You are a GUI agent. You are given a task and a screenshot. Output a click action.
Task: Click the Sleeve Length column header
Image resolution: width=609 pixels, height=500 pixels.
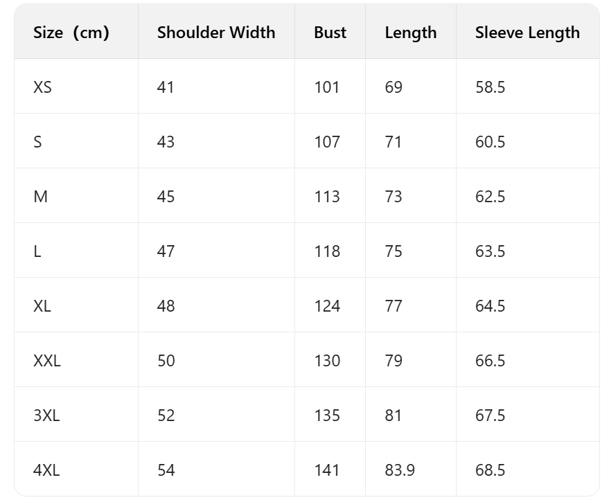527,33
